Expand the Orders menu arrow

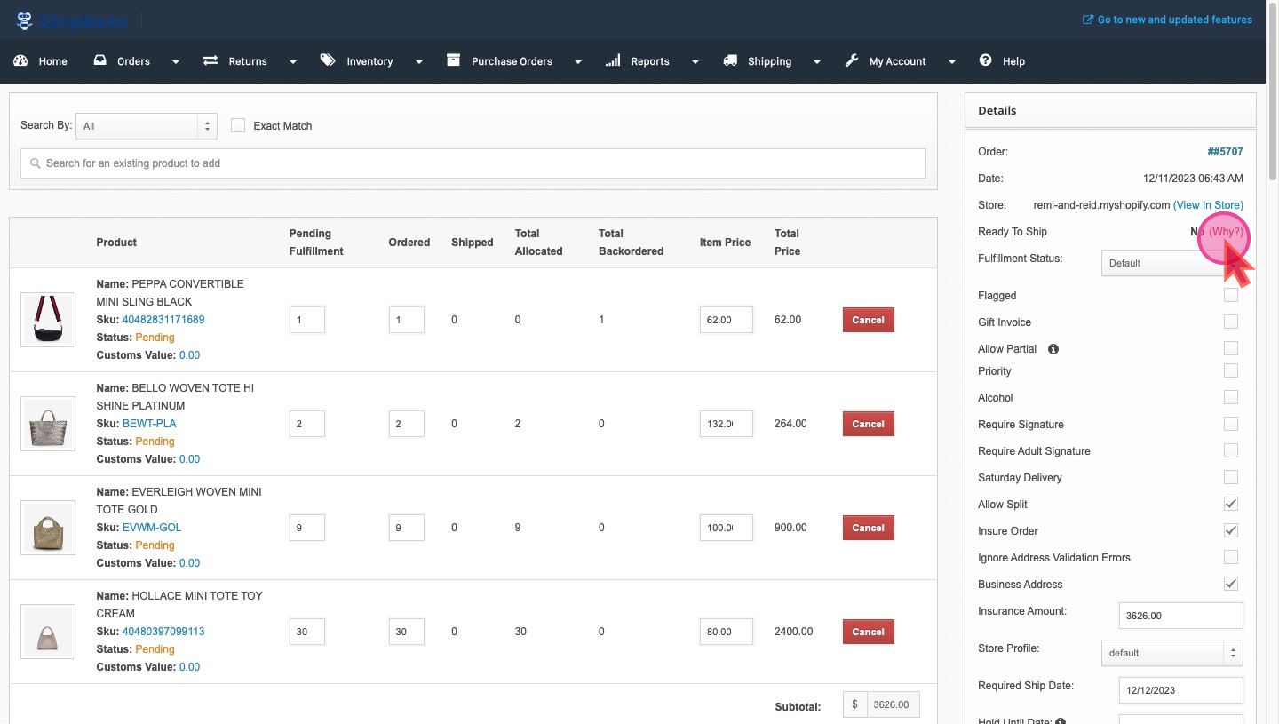click(x=175, y=62)
